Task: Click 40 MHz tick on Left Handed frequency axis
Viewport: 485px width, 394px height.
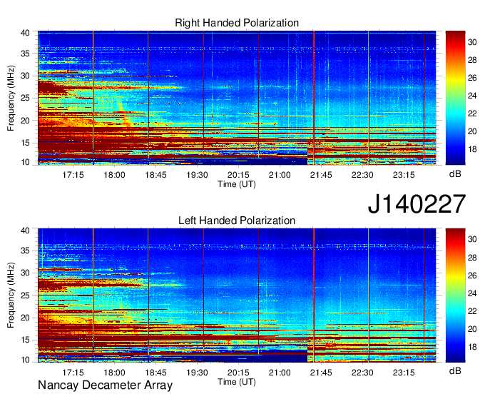Action: tap(26, 231)
